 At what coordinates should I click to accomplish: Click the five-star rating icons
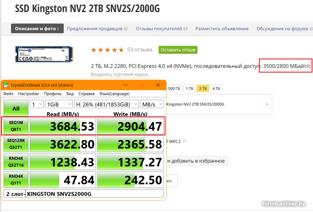click(x=107, y=50)
